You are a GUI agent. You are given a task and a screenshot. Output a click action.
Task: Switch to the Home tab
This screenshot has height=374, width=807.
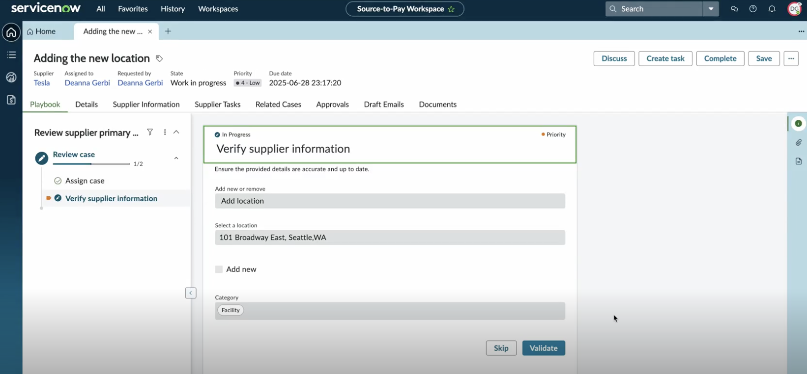(41, 31)
